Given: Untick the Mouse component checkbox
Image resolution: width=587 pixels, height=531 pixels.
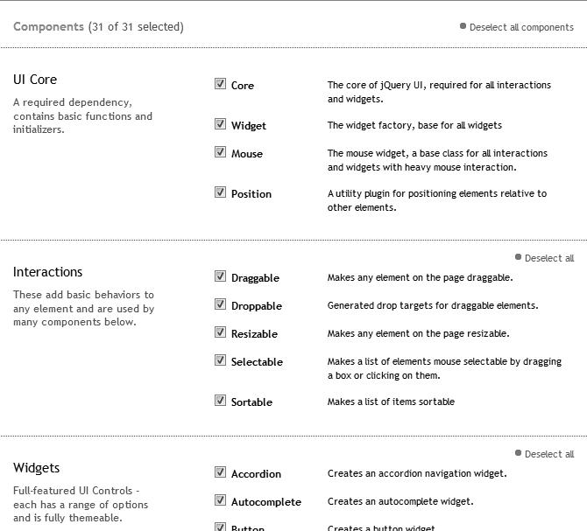Looking at the screenshot, I should tap(220, 152).
